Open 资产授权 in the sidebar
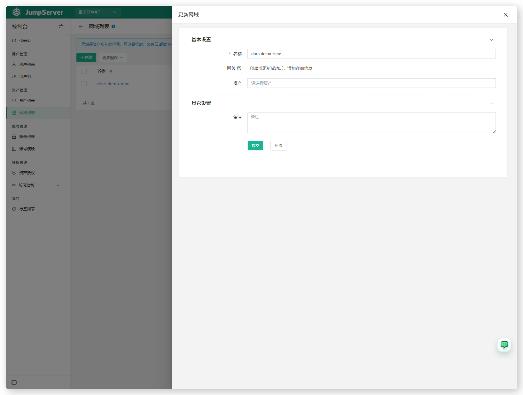The width and height of the screenshot is (523, 395). [38, 173]
